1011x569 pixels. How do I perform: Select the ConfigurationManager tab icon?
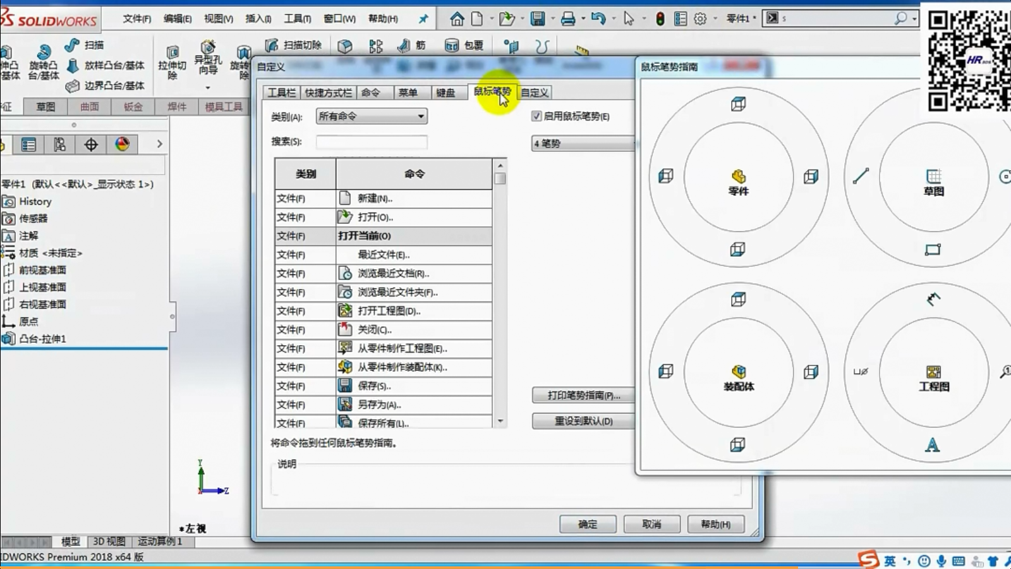[x=91, y=145]
